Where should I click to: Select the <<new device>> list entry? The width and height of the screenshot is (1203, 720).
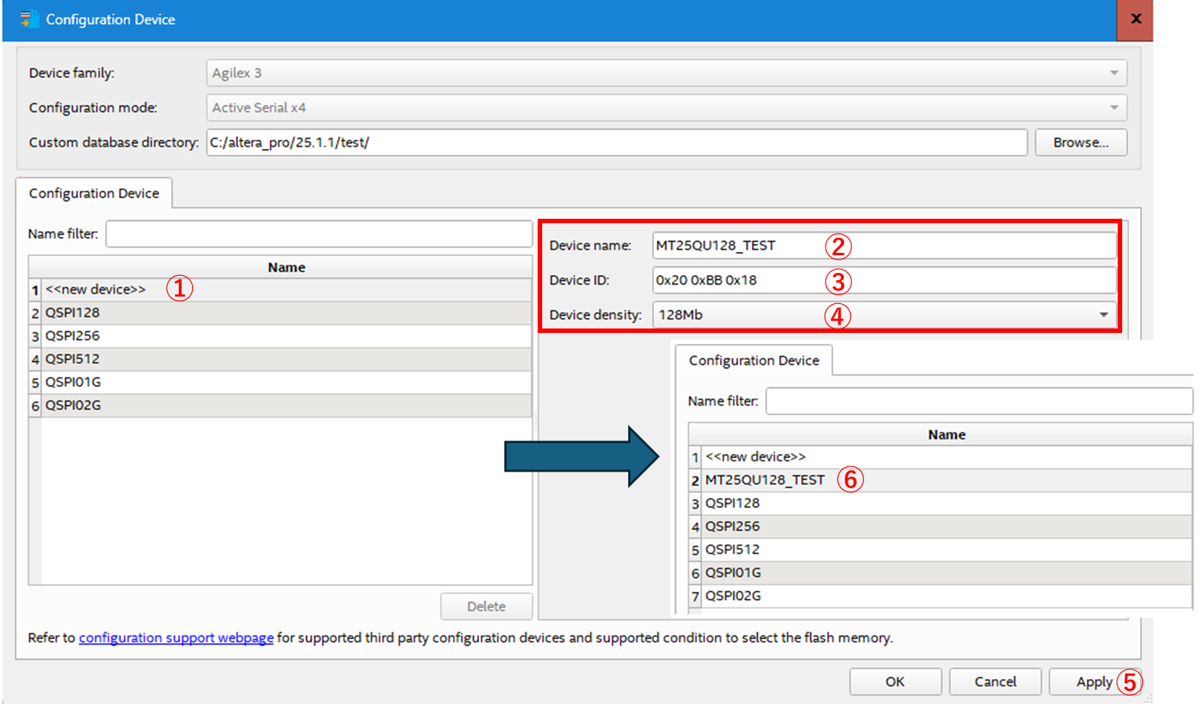(96, 289)
